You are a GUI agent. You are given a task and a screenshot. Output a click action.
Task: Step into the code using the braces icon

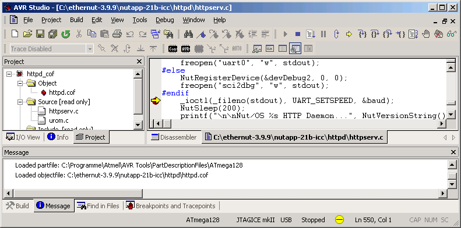(363, 34)
